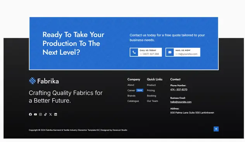Go to the Brands link
245x142 pixels.
(x=131, y=96)
